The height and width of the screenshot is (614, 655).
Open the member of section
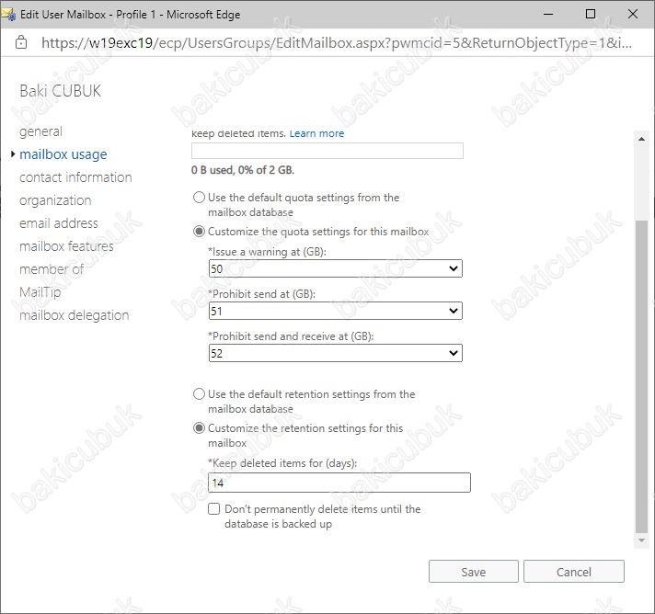[x=52, y=269]
